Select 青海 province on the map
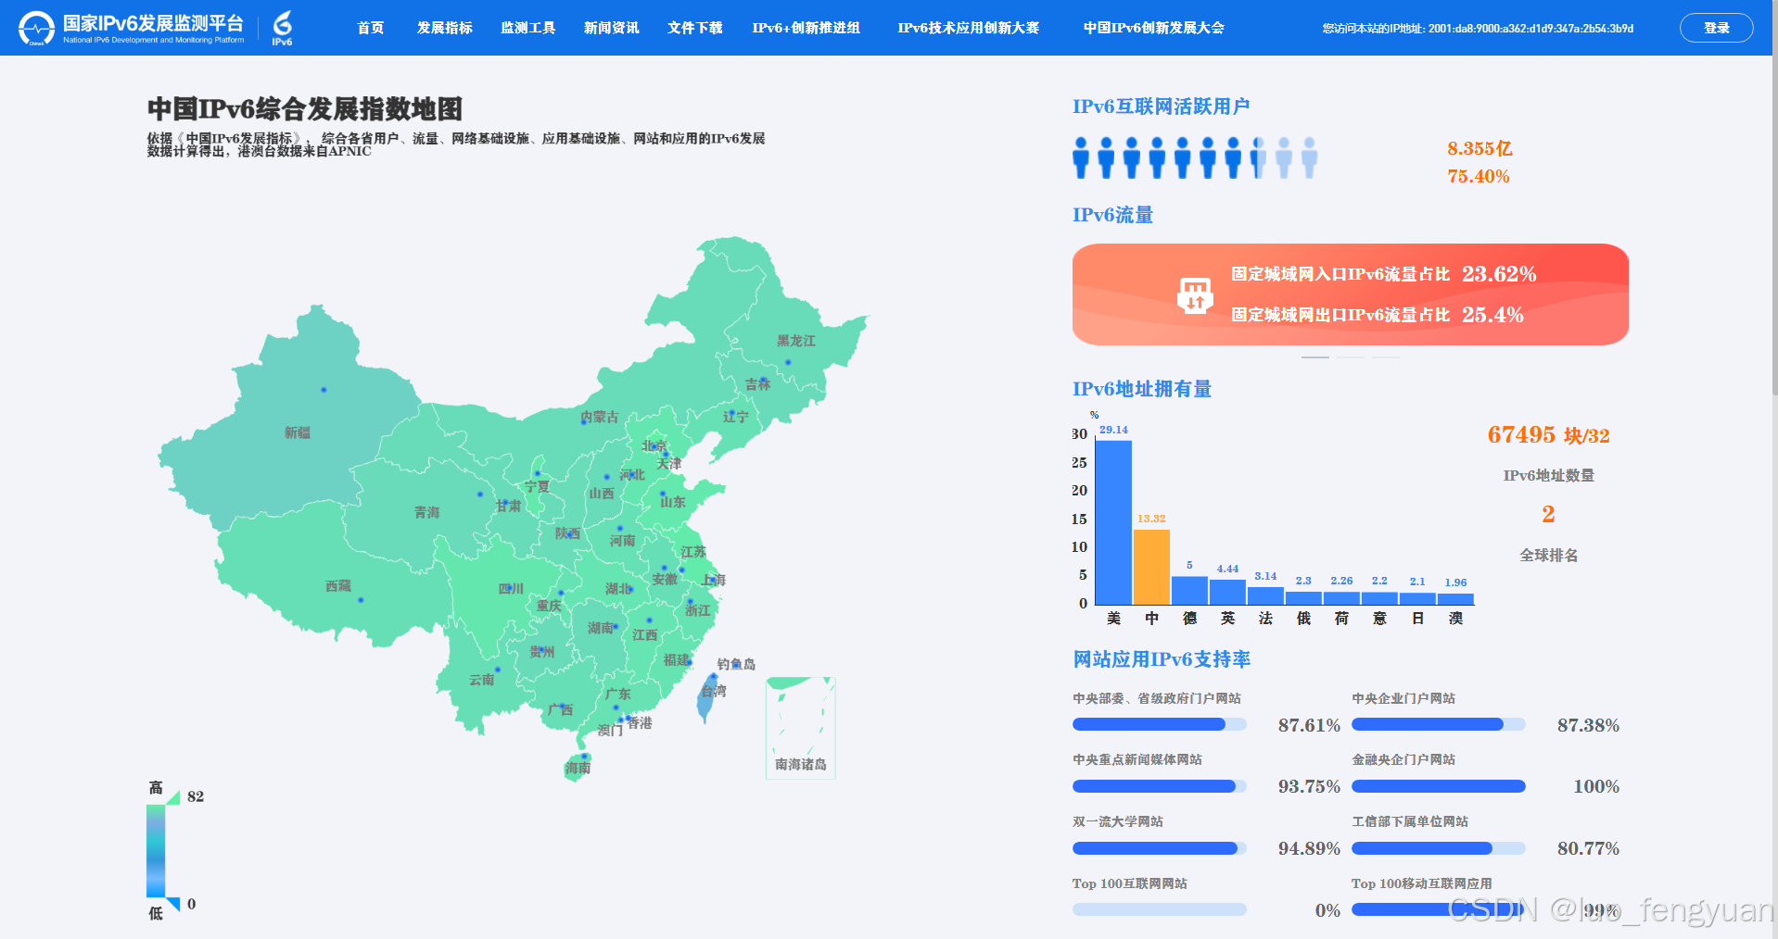 pos(427,512)
